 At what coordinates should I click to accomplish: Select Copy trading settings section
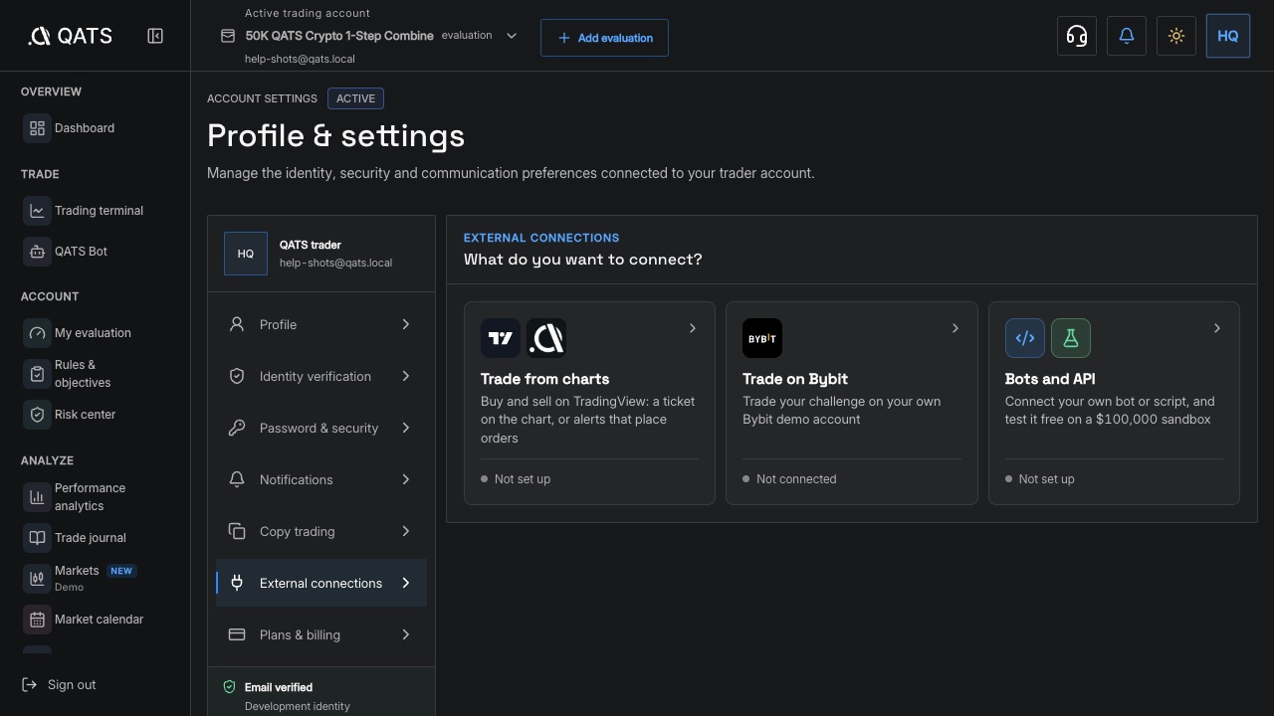(x=321, y=531)
